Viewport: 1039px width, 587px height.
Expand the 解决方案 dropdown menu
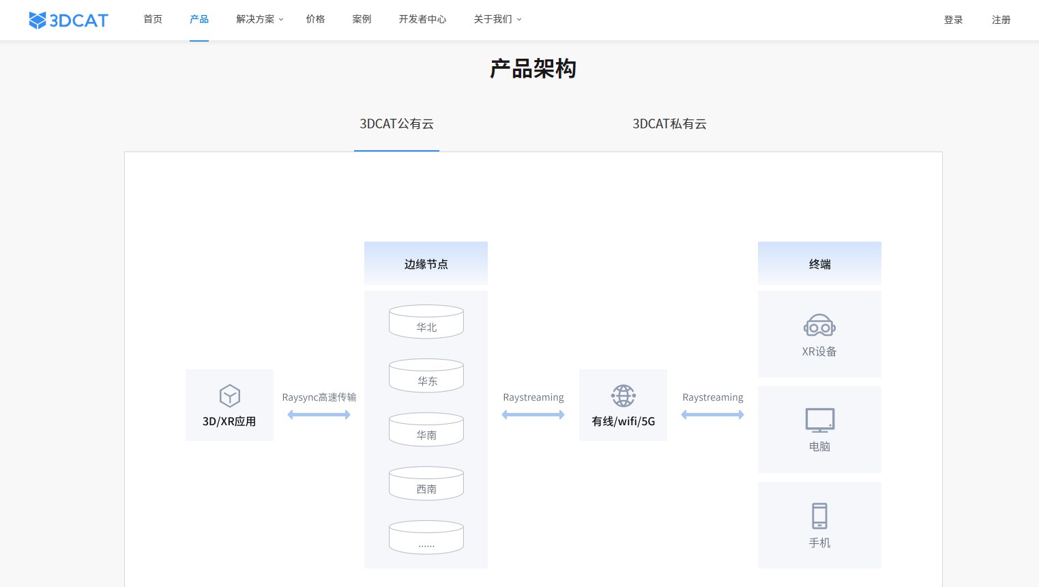point(259,19)
